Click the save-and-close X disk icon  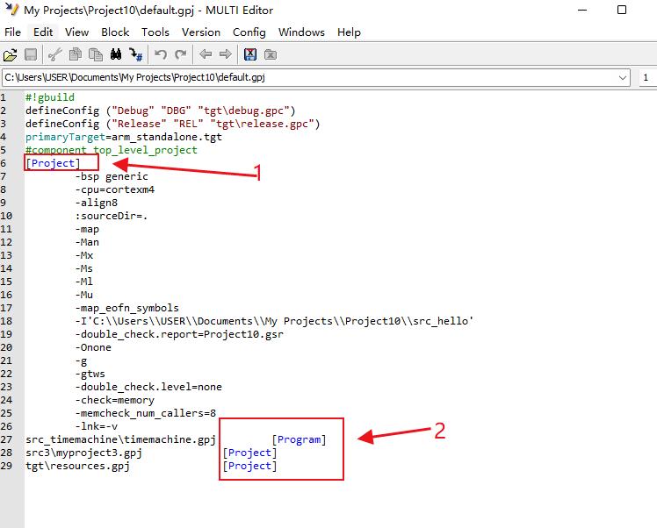click(x=250, y=54)
